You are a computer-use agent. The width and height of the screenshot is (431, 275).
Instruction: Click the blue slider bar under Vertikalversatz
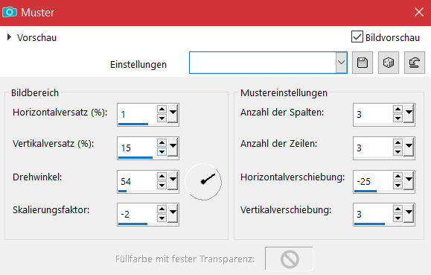135,158
